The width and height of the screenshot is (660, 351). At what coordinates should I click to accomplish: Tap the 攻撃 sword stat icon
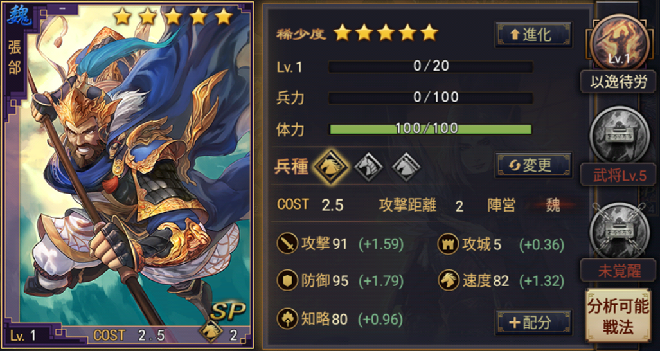point(287,244)
